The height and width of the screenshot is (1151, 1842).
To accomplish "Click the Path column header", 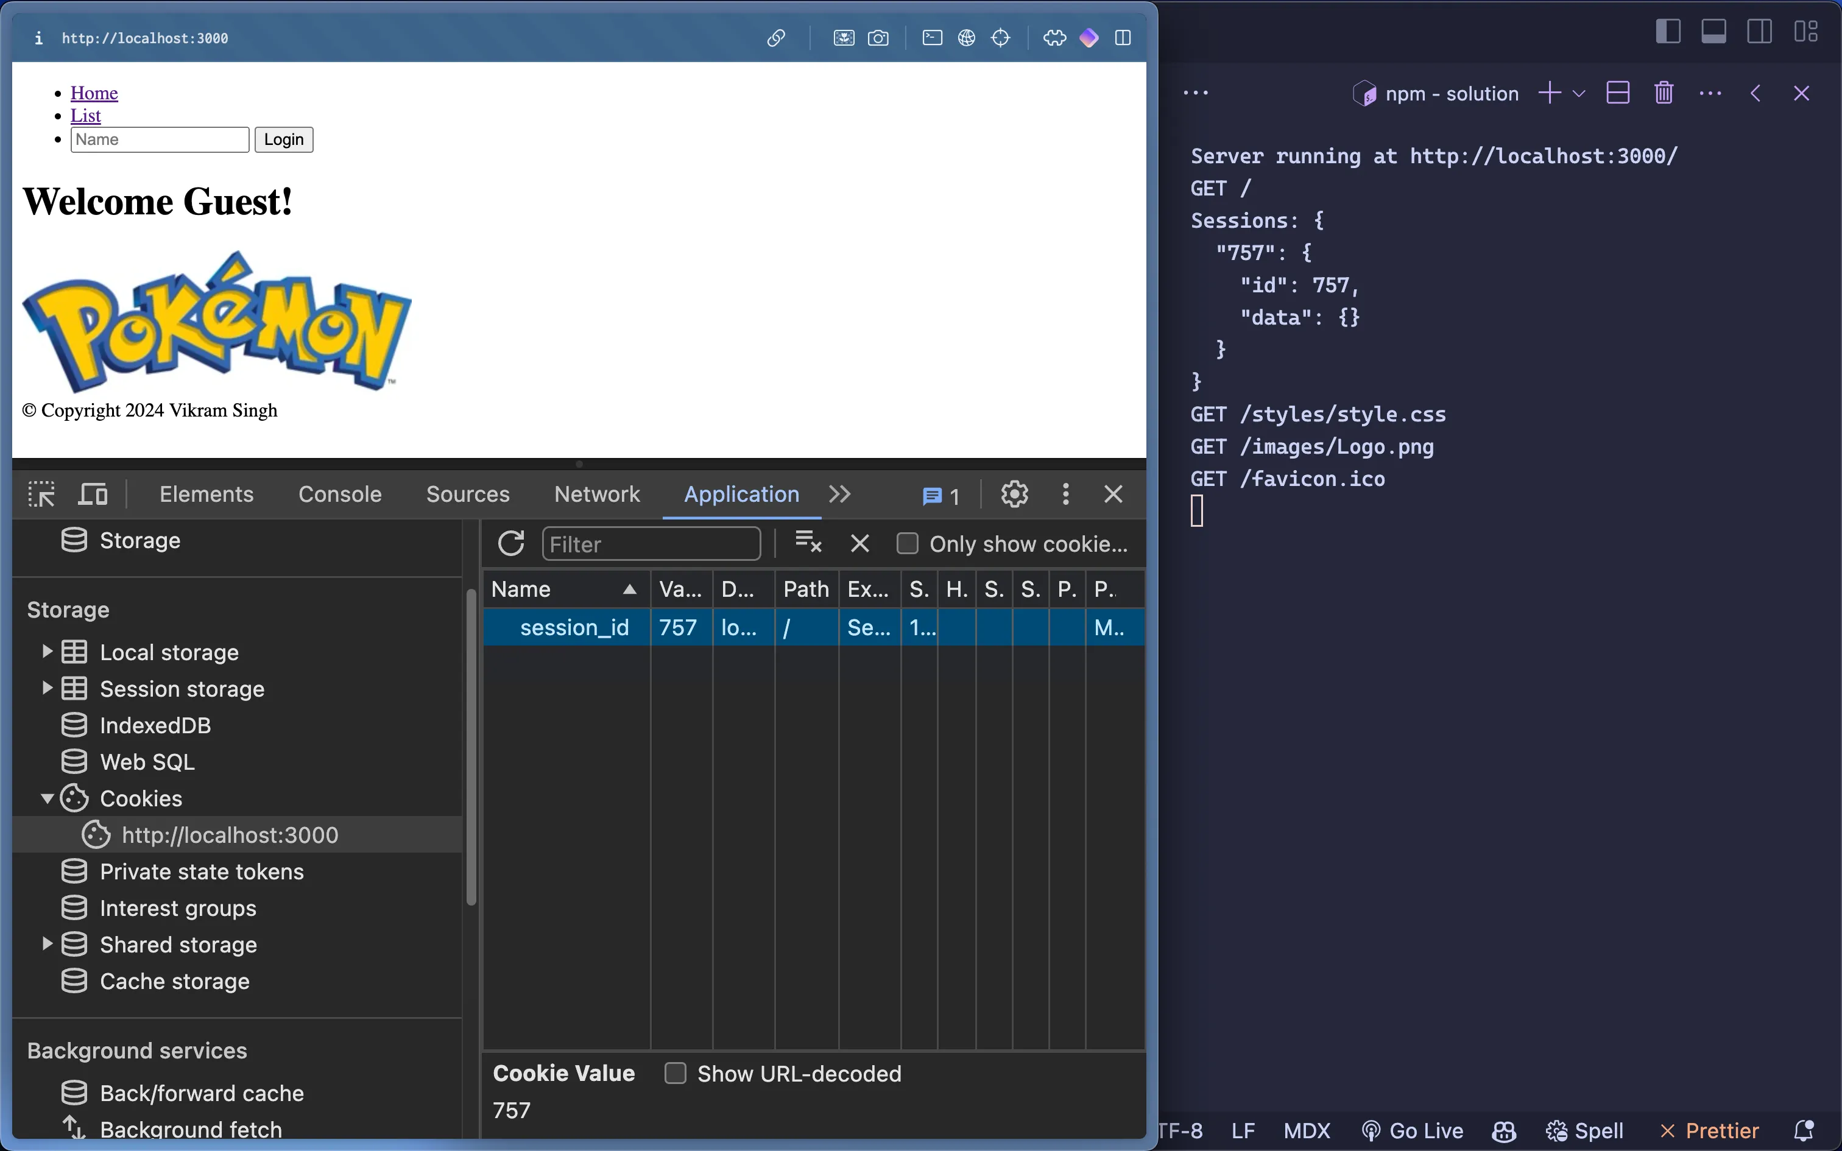I will [x=807, y=590].
